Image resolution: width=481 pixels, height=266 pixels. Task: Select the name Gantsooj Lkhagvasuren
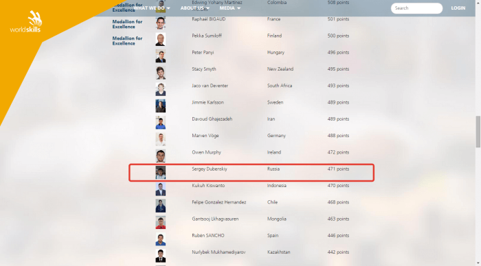(x=215, y=219)
